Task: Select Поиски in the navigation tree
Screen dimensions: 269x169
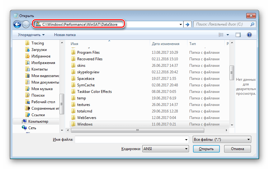Action: [x=38, y=95]
